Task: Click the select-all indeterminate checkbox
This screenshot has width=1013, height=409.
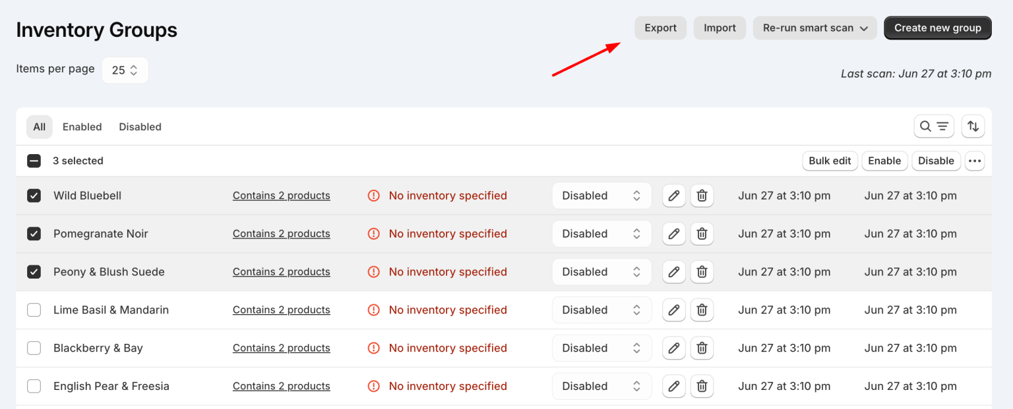Action: coord(34,160)
